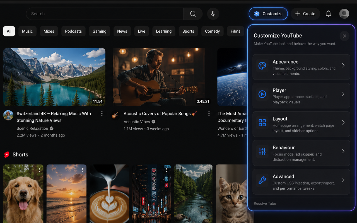Click the Player play-circle icon

262,94
